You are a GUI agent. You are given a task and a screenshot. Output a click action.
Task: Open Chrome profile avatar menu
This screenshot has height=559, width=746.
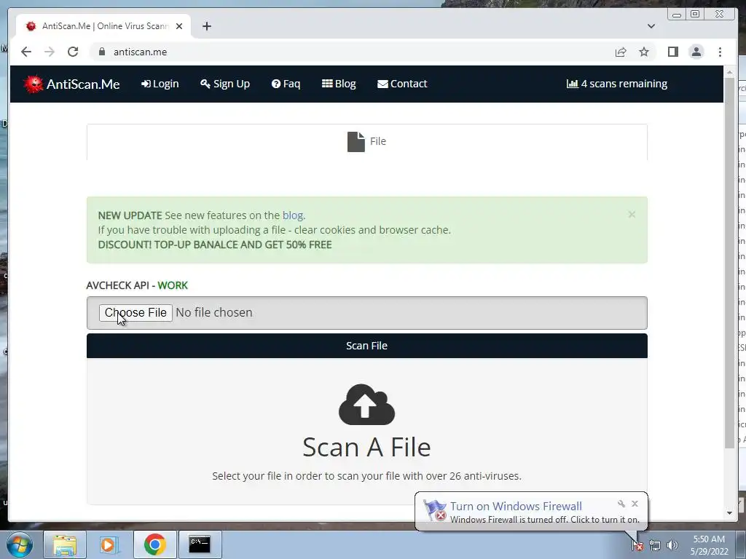click(x=696, y=52)
